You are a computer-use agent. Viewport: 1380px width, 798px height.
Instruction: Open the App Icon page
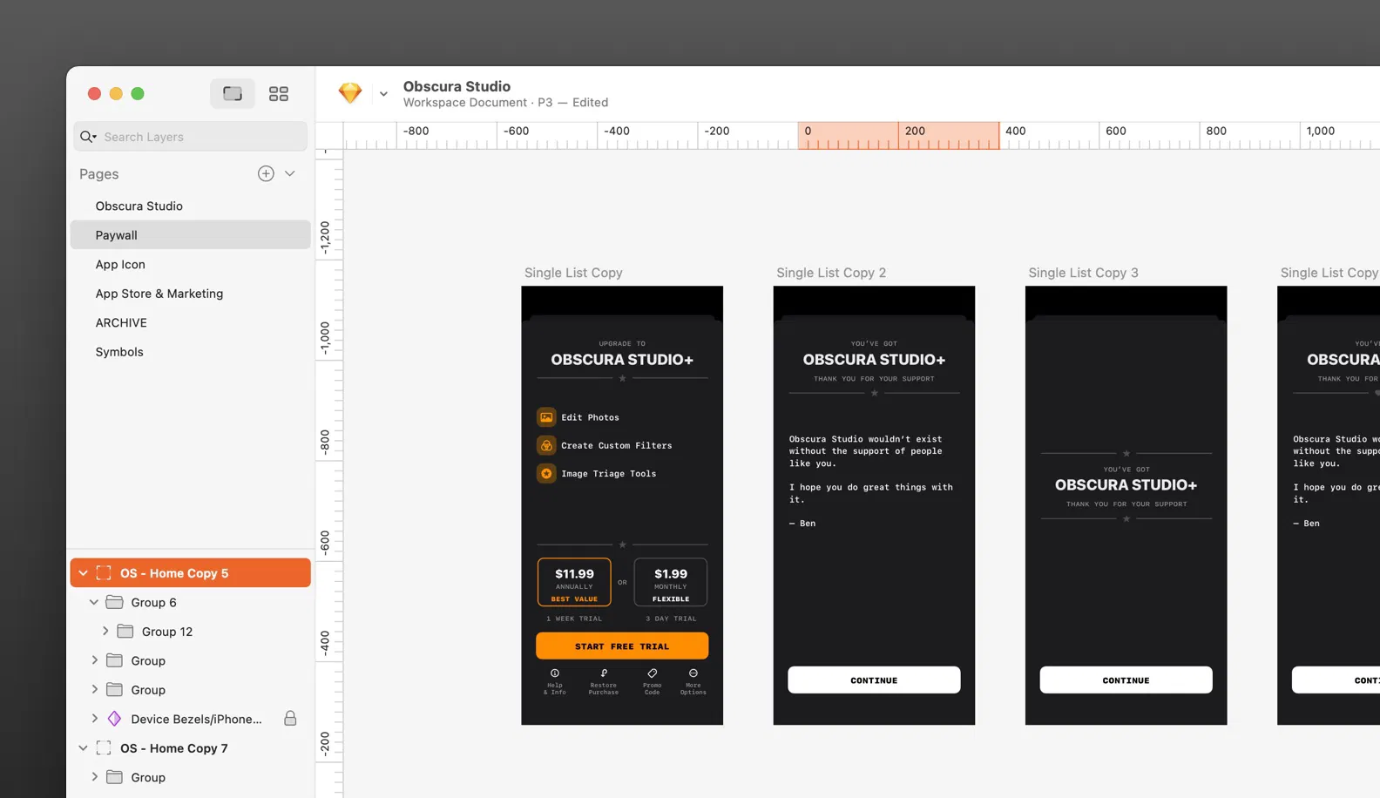[x=120, y=264]
